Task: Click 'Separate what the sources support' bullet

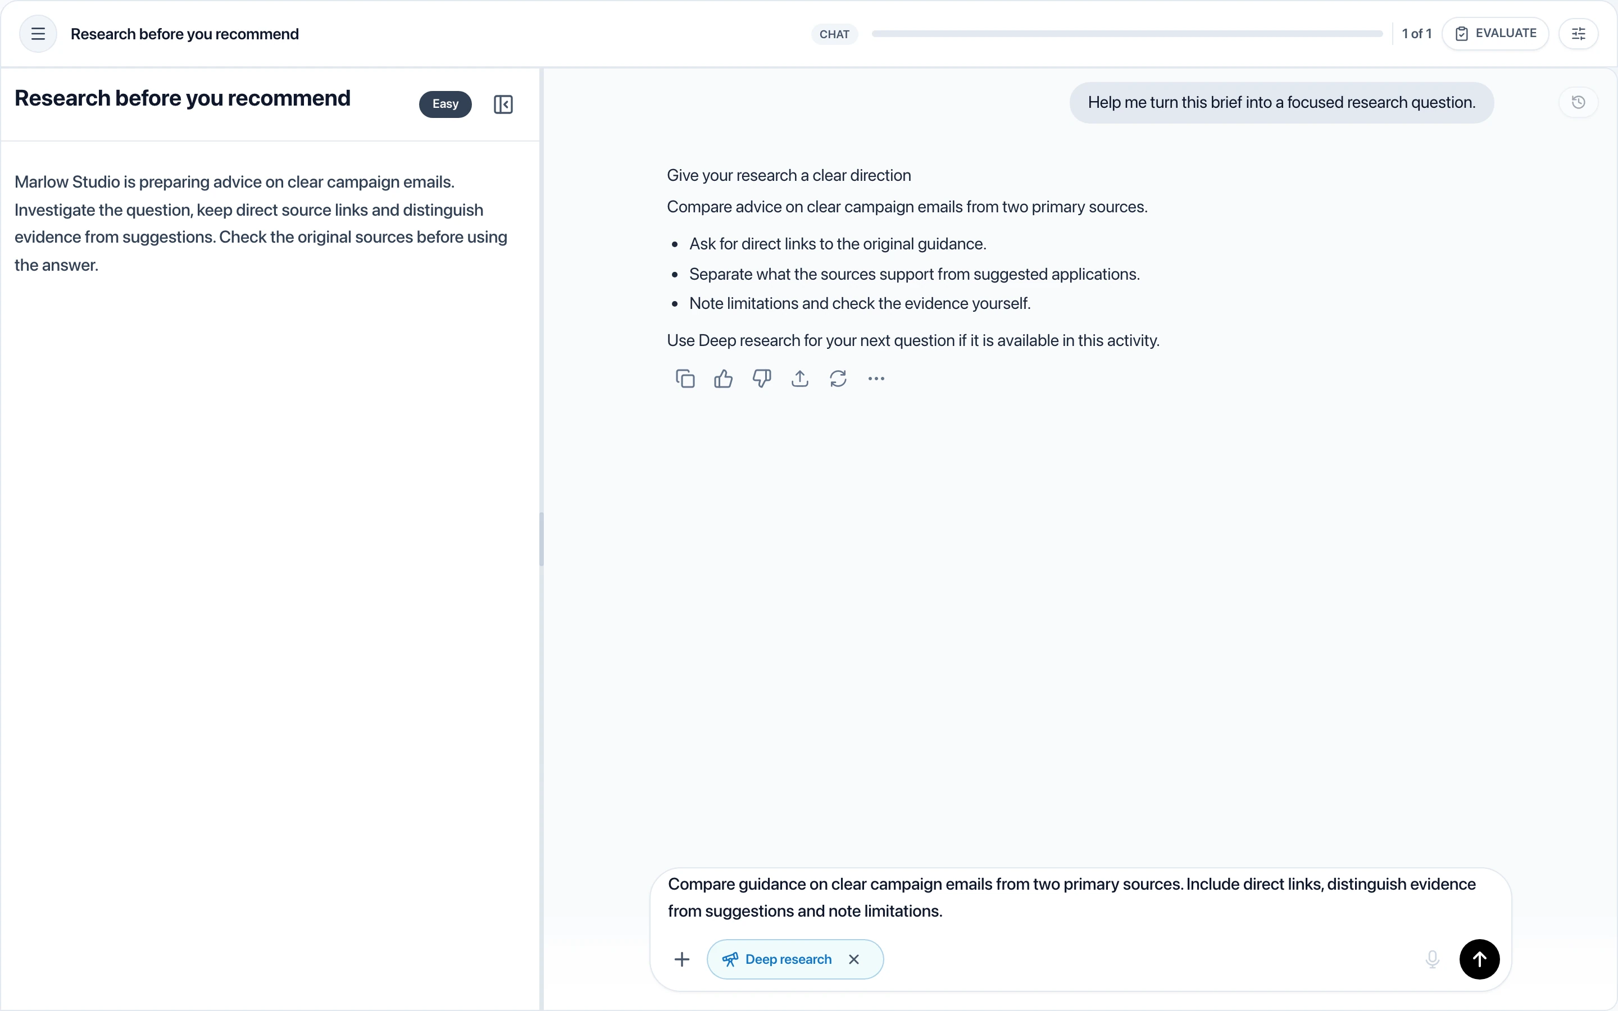Action: point(914,274)
